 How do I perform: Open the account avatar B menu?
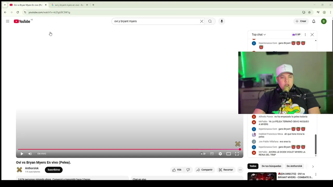point(324,21)
